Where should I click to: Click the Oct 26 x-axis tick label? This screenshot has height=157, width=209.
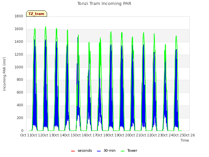pyautogui.click(x=189, y=135)
